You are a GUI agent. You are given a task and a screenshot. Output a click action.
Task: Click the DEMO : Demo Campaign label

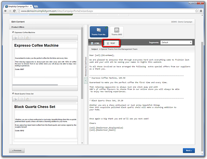pyautogui.click(x=182, y=22)
